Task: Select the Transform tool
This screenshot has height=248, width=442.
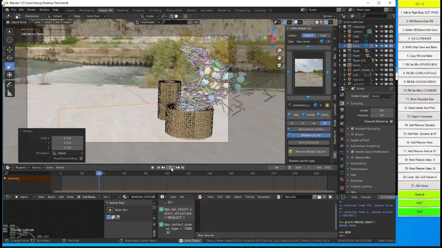Action: [x=10, y=75]
